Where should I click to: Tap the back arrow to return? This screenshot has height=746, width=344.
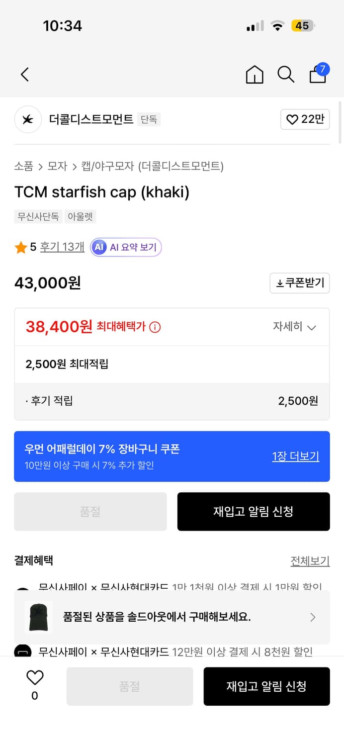(x=24, y=74)
